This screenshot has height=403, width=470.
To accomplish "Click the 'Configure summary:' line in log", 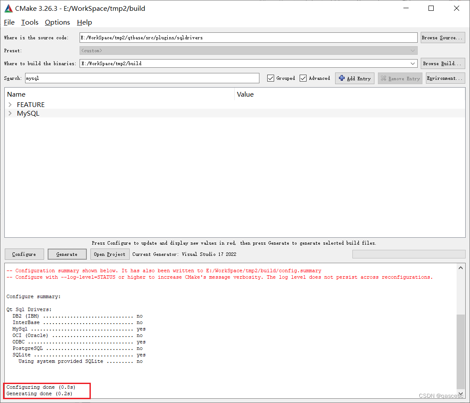I will pos(33,296).
